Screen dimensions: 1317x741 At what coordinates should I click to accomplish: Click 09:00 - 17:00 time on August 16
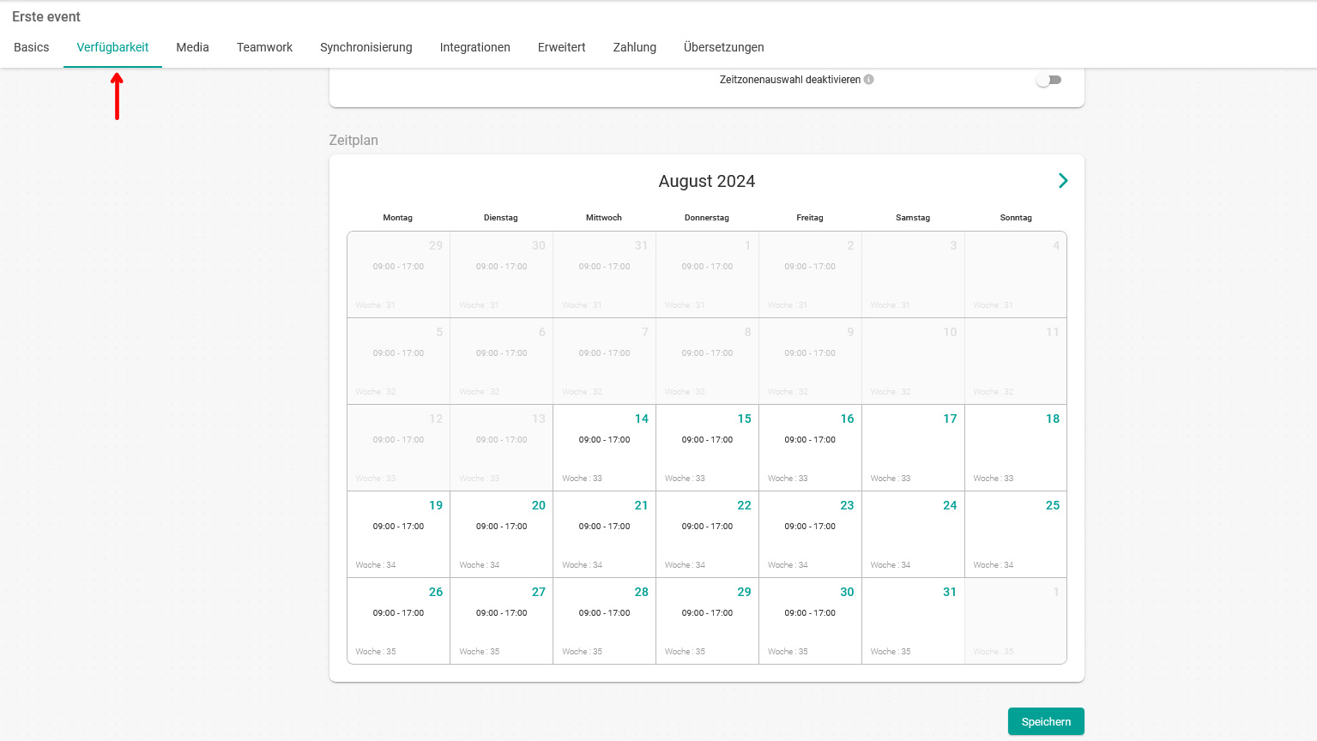pos(810,440)
